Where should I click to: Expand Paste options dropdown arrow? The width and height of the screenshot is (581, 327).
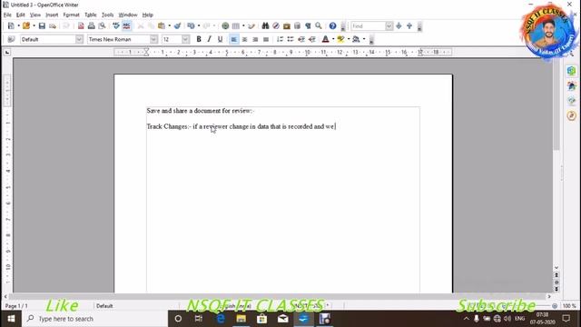click(x=170, y=26)
